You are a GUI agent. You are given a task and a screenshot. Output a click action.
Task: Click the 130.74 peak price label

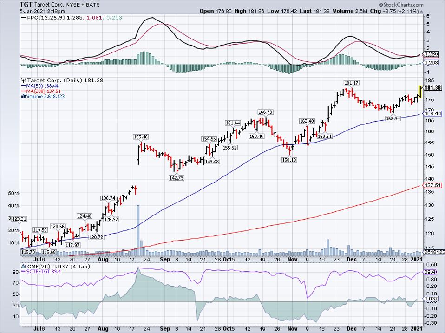[x=108, y=198]
